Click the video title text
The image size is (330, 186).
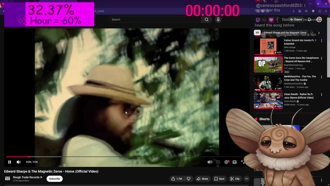51,171
